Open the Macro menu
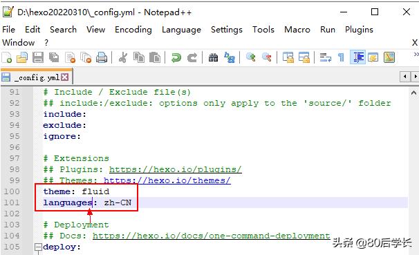The width and height of the screenshot is (419, 255). 297,30
